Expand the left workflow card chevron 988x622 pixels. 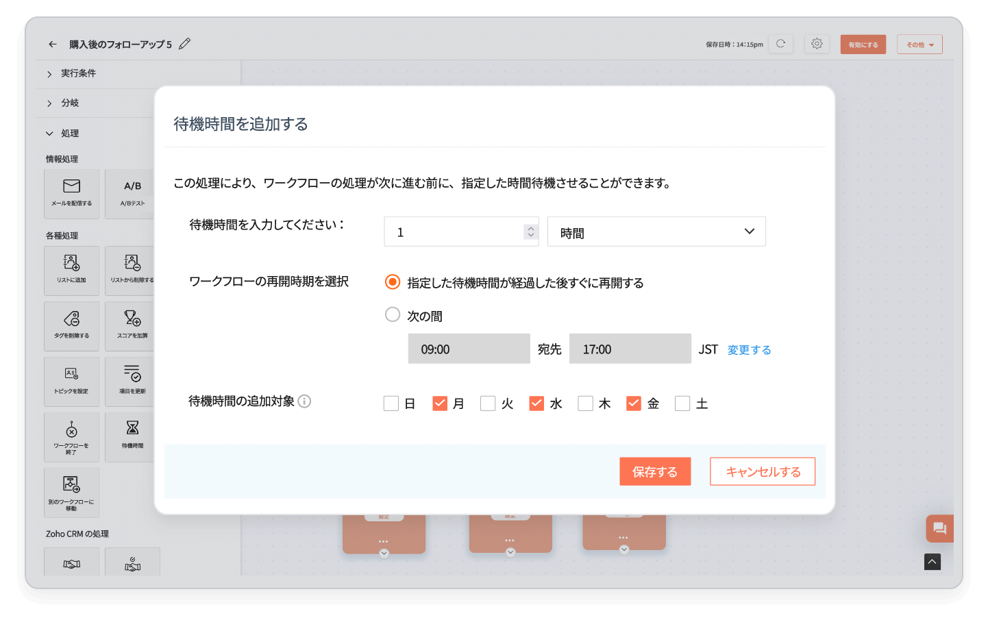384,553
